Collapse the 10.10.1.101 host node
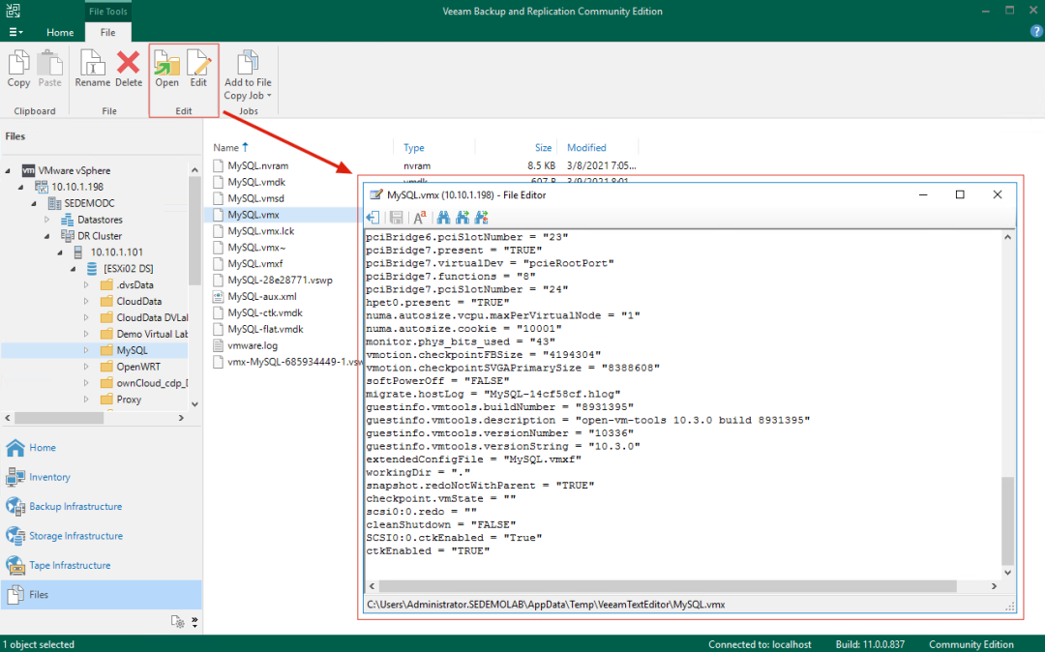This screenshot has height=652, width=1045. [x=60, y=252]
